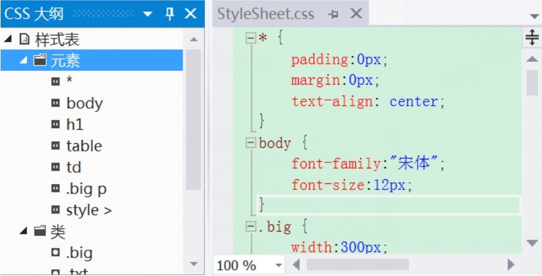Viewport: 542px width, 276px height.
Task: Open the active files dropdown at tab strip end
Action: tap(534, 16)
